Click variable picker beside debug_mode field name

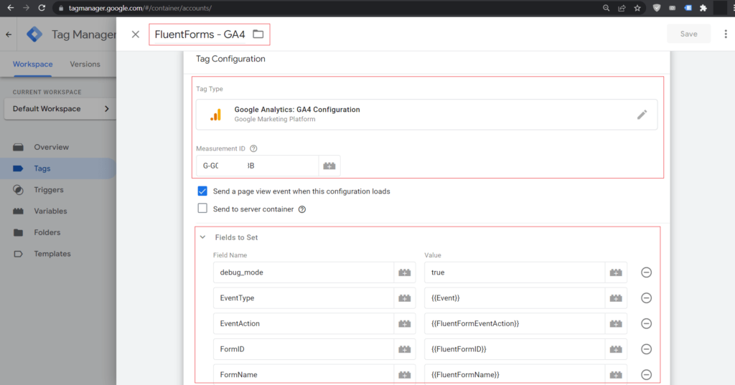(x=405, y=272)
